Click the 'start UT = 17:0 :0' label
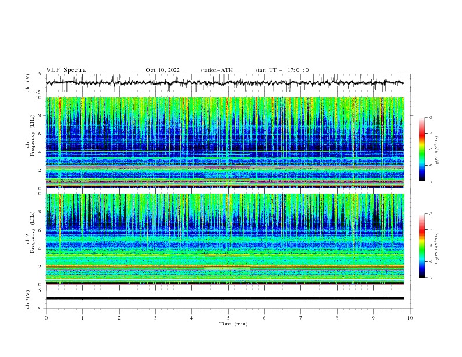This screenshot has height=357, width=462. (x=282, y=70)
